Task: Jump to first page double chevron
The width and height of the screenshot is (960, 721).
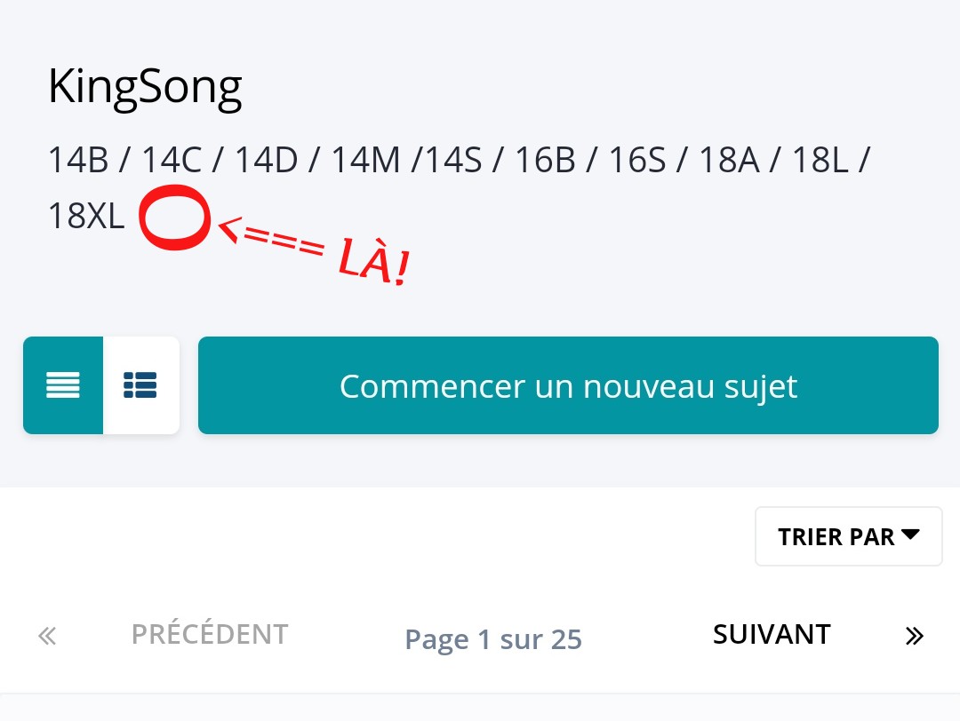Action: pyautogui.click(x=47, y=636)
